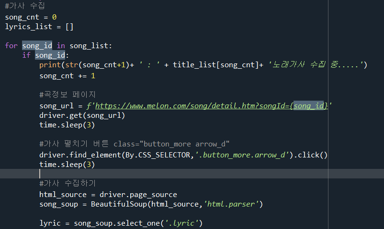This screenshot has height=229, width=384.
Task: Click highlighted 'song_id' in the for statement
Action: point(37,46)
